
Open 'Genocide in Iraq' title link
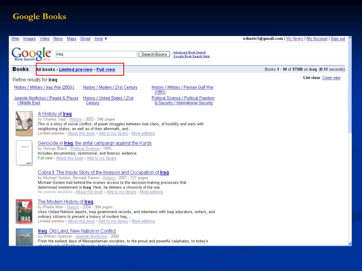pos(95,143)
